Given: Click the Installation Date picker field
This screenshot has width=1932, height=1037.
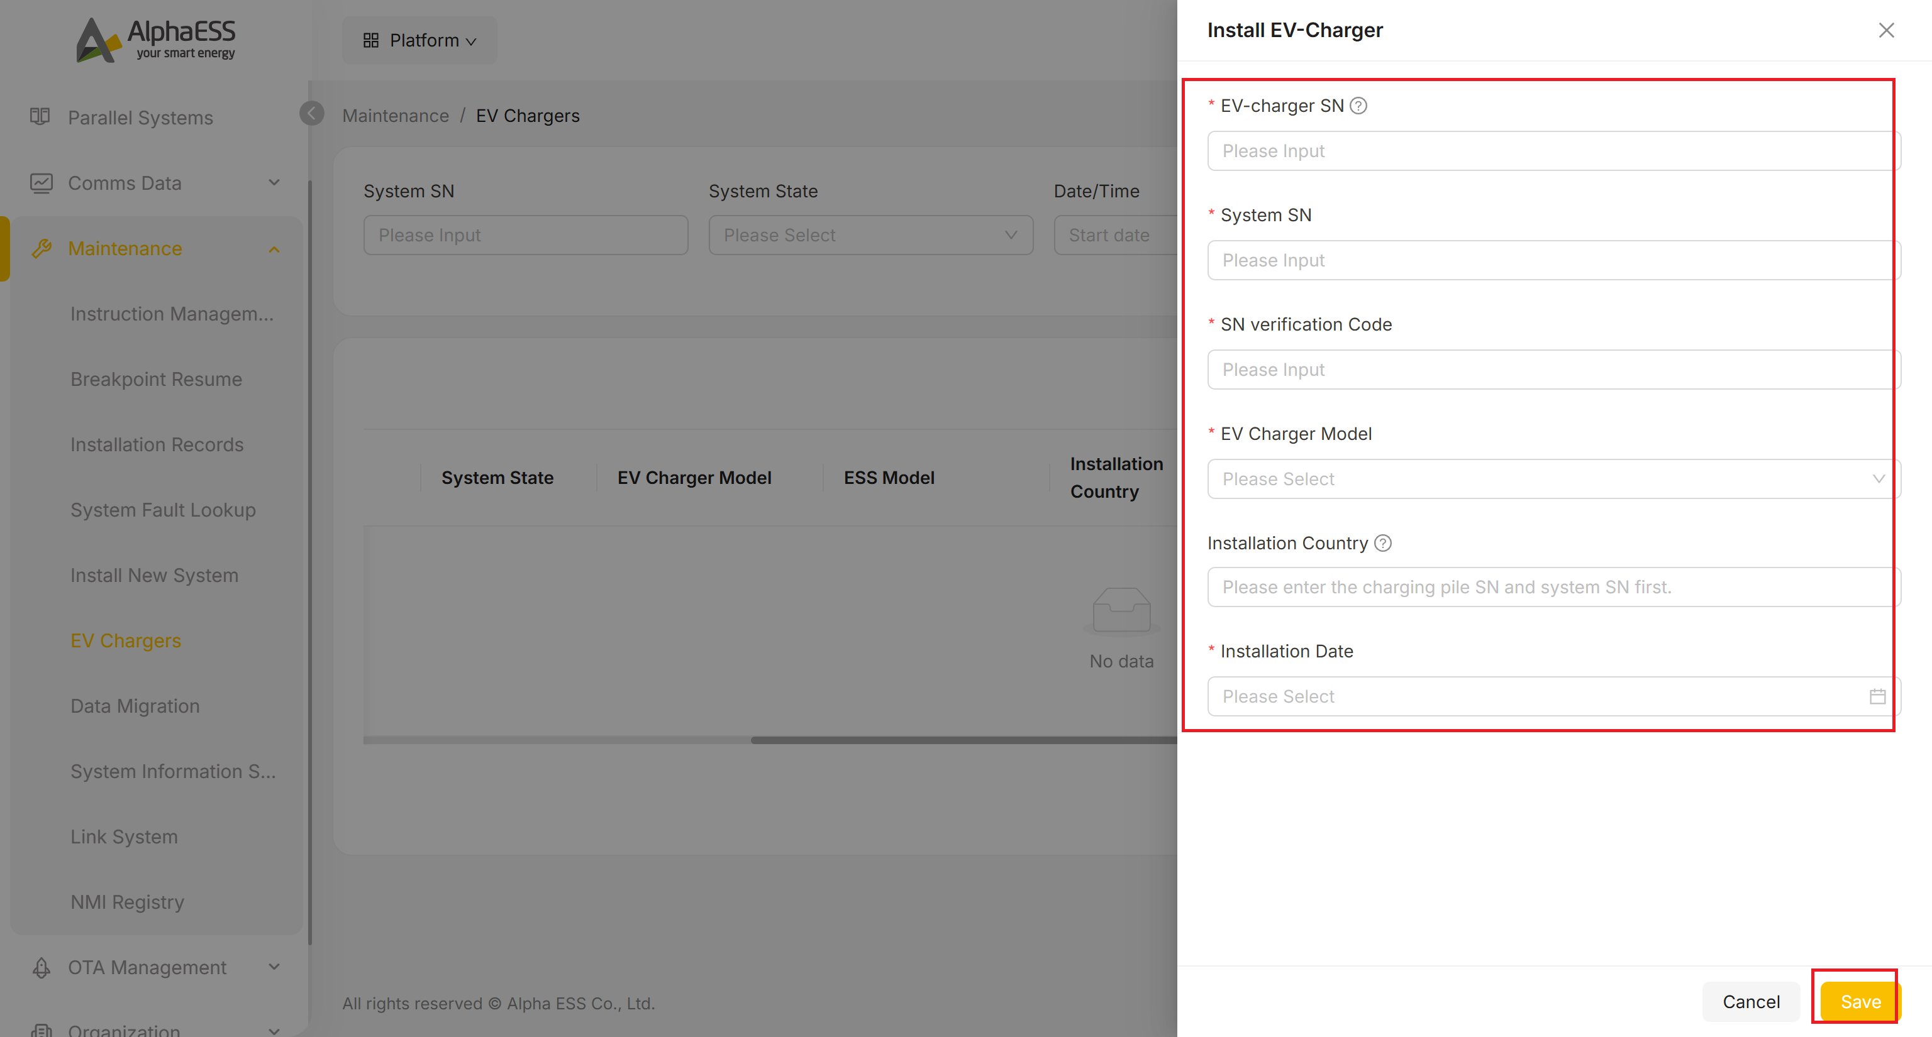Looking at the screenshot, I should (x=1553, y=696).
